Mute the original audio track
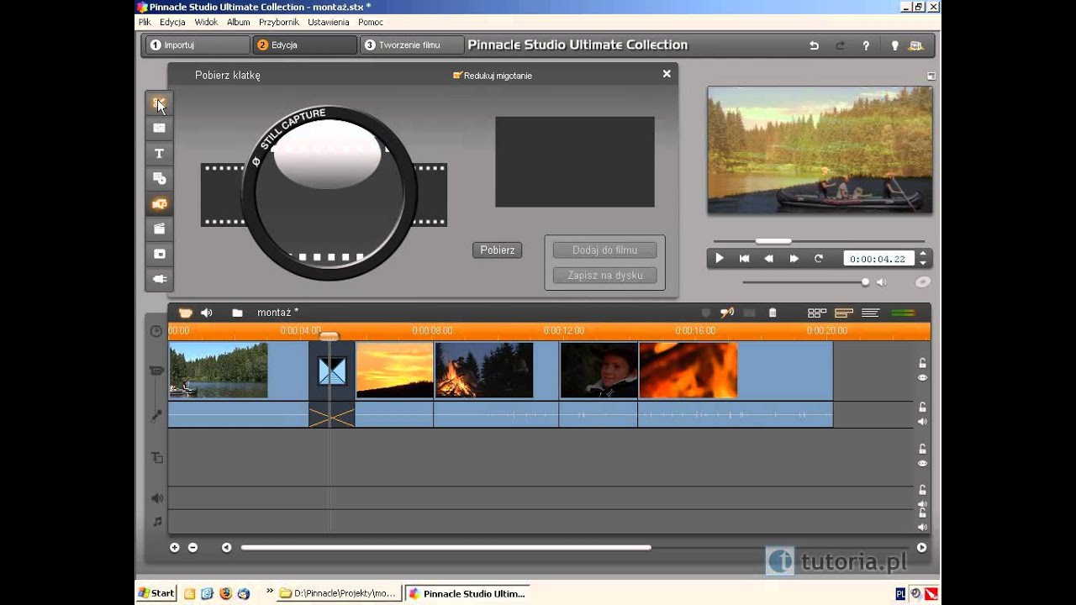 point(922,422)
